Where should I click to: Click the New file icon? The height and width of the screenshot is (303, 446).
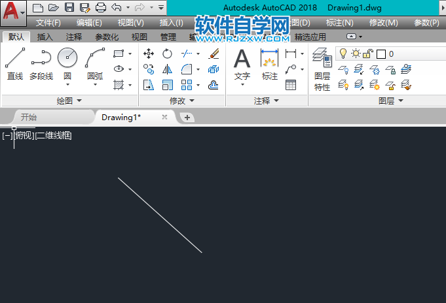click(x=38, y=8)
